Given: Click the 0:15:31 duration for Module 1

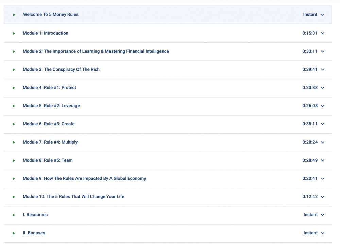Looking at the screenshot, I should 310,33.
